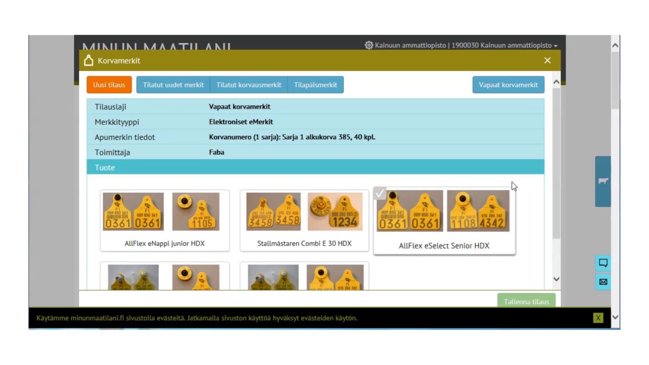Switch to Tilatut uudet merkit tab
649x365 pixels.
click(173, 85)
